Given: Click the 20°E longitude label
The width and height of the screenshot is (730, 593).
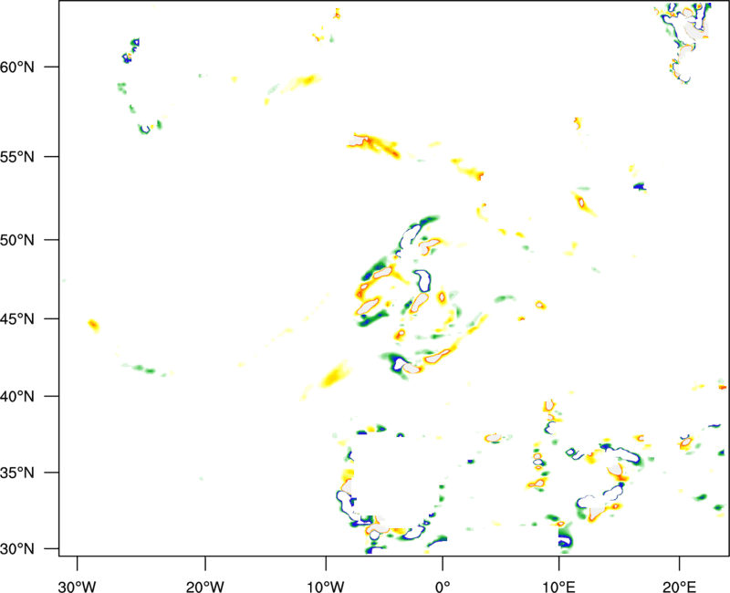Looking at the screenshot, I should (679, 587).
